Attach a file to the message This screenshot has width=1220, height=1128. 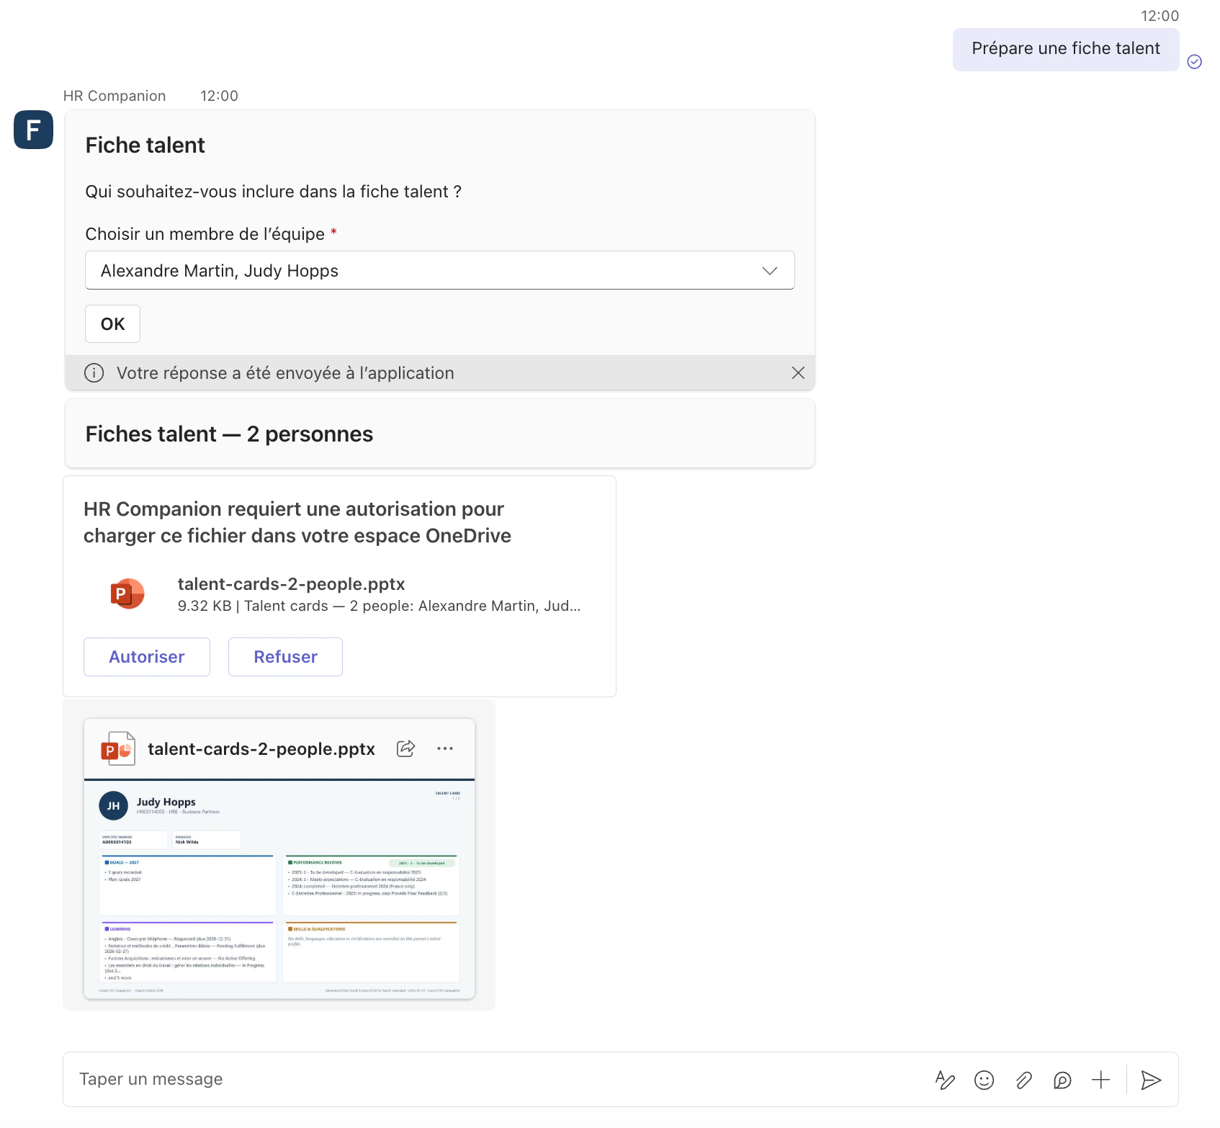click(x=1023, y=1080)
